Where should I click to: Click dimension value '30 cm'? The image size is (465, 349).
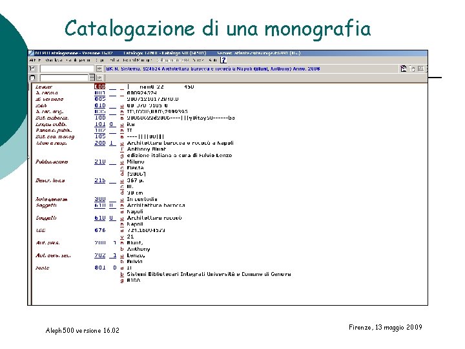coord(135,193)
